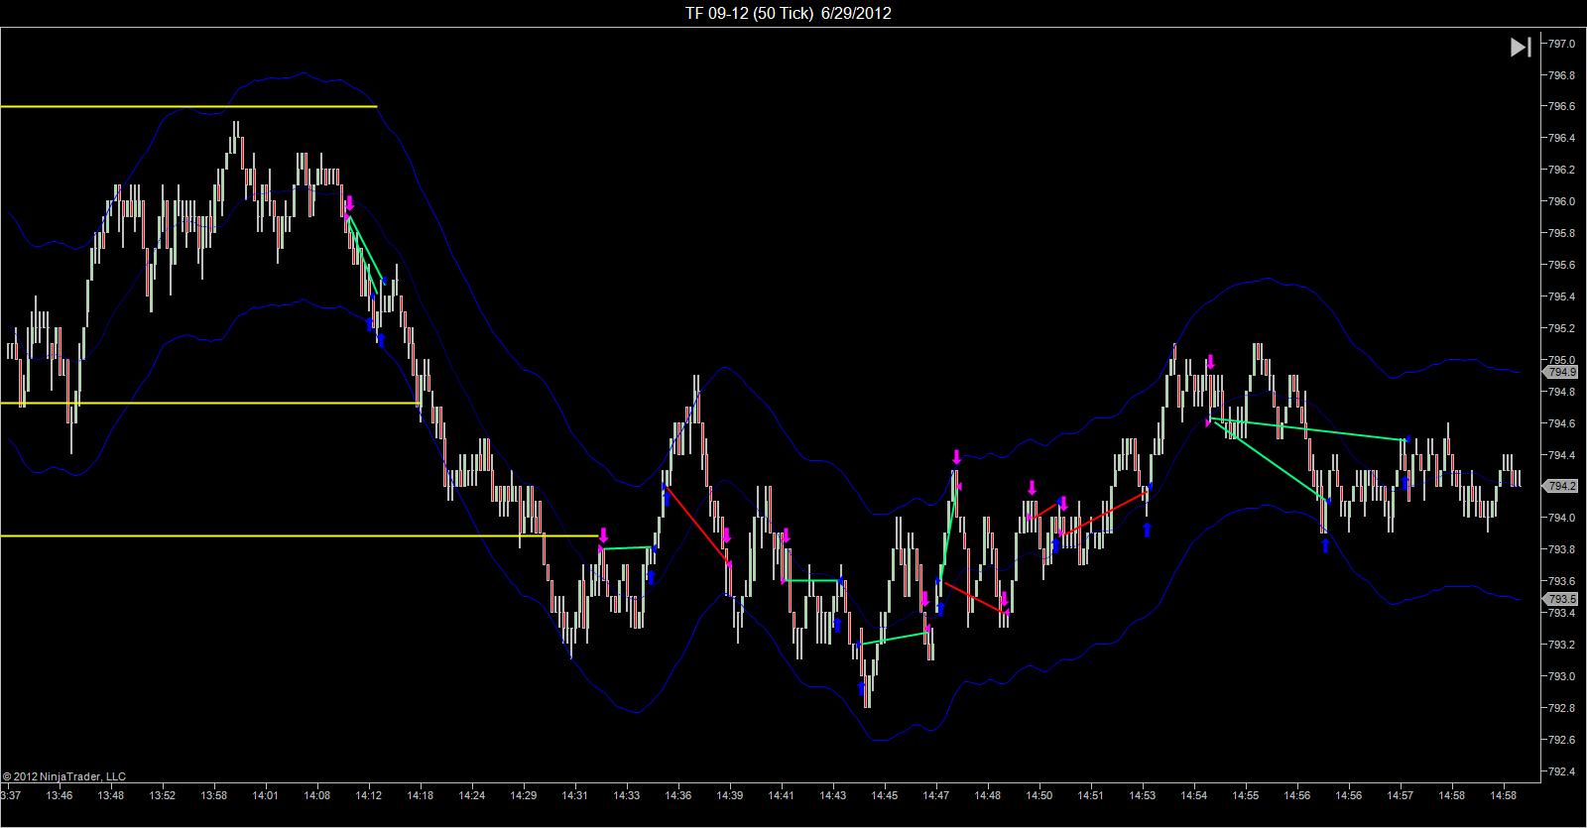Click the 14:54 time axis label
The height and width of the screenshot is (828, 1587).
click(x=1194, y=795)
